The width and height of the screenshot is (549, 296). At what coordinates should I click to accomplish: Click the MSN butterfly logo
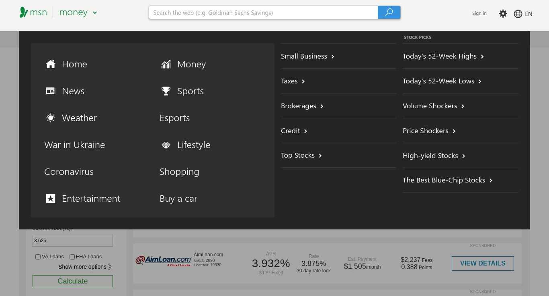(24, 12)
